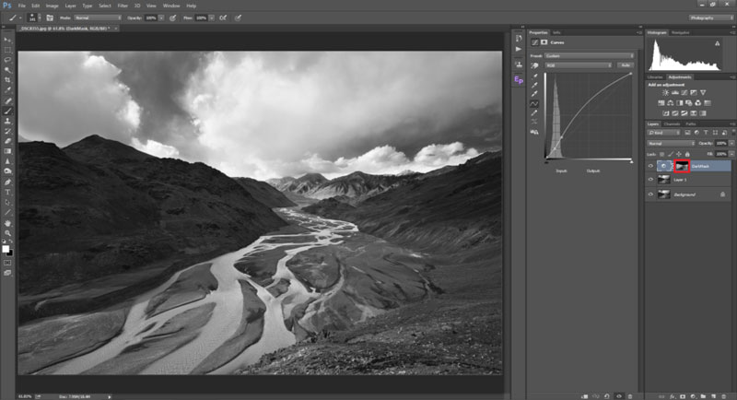Hide the DarkMask layer
The width and height of the screenshot is (737, 400).
650,166
